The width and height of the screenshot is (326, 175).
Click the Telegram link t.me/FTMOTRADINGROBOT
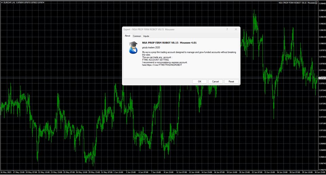(164, 65)
